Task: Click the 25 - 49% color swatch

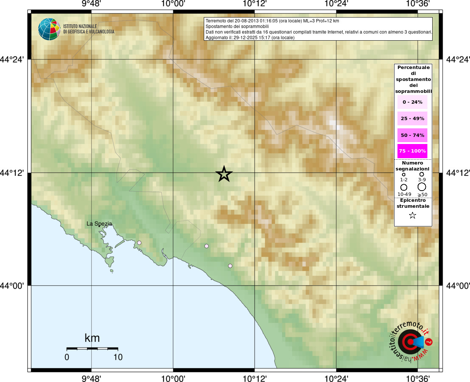Action: pyautogui.click(x=412, y=118)
